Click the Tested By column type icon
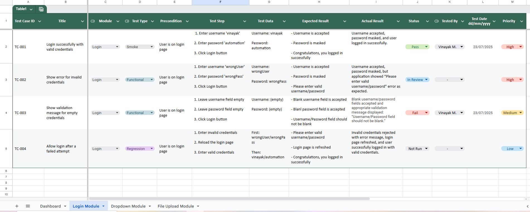Image resolution: width=530 pixels, height=212 pixels. tap(437, 21)
